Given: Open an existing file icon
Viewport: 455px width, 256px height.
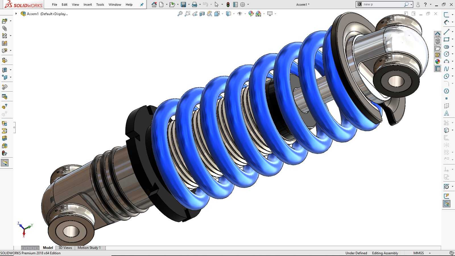Looking at the screenshot, I should 172,5.
